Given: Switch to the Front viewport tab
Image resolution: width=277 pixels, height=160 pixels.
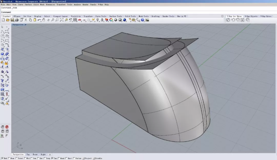Looking at the screenshot, I should pos(35,154).
